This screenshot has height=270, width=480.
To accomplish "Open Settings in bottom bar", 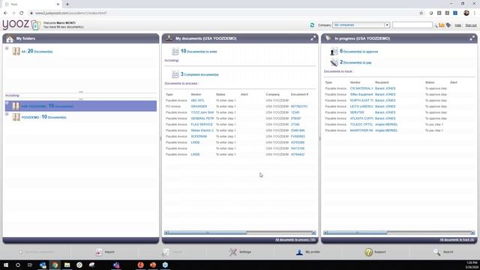I will (x=240, y=252).
